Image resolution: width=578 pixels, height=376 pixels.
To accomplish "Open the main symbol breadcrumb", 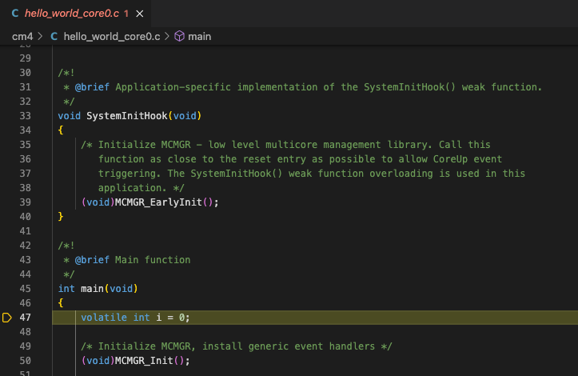I will [199, 37].
